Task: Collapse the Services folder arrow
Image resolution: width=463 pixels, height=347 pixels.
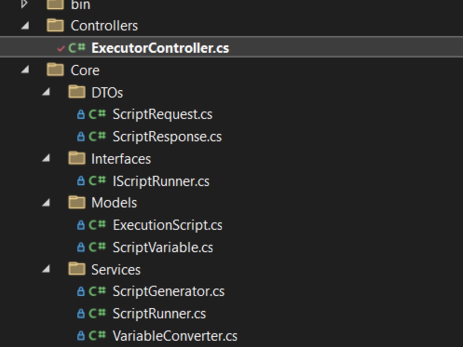Action: tap(46, 269)
